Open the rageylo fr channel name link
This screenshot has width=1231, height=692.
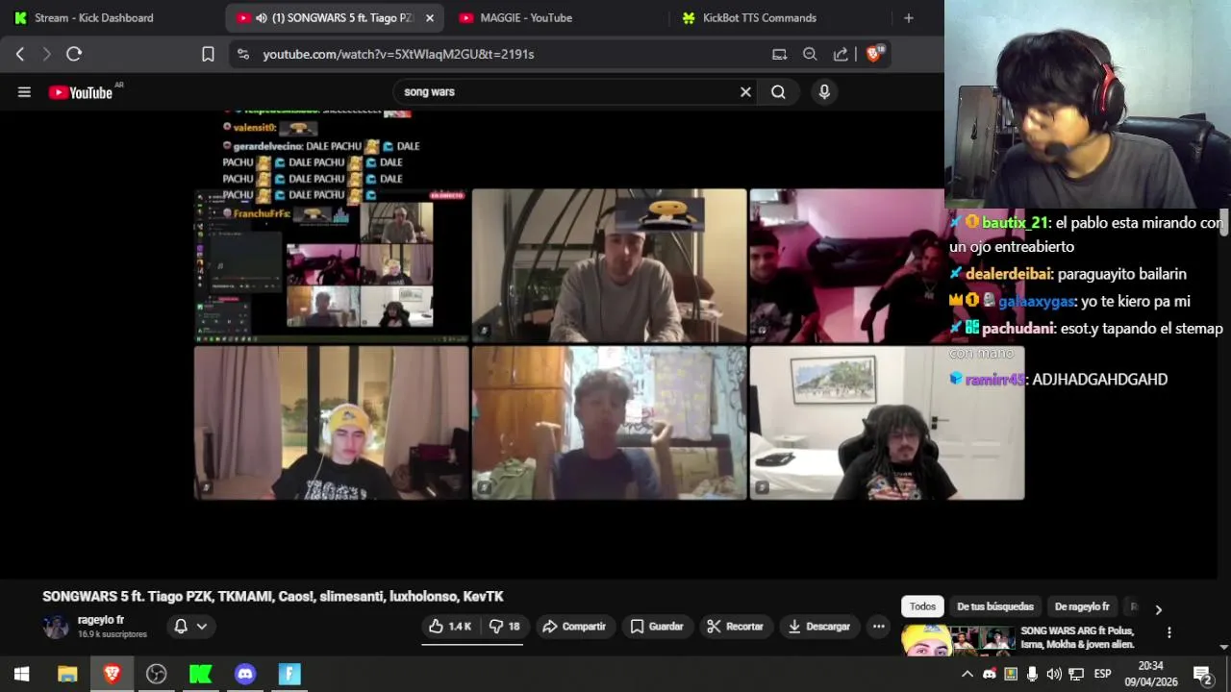101,620
